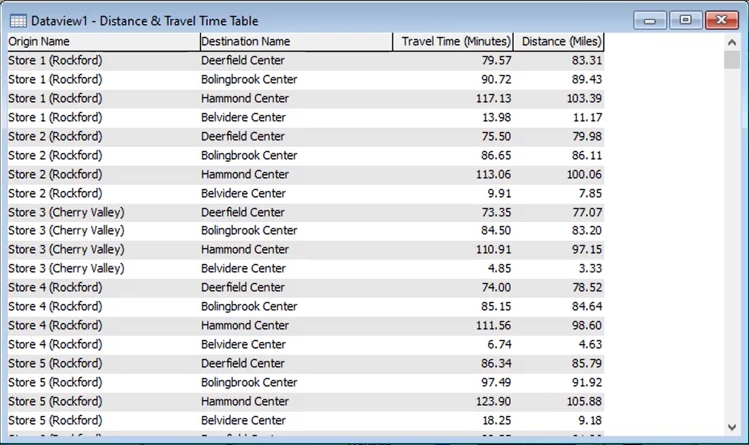The height and width of the screenshot is (445, 749).
Task: Select Store 2 (Rockford) in the 113.06 row
Action: pos(55,175)
